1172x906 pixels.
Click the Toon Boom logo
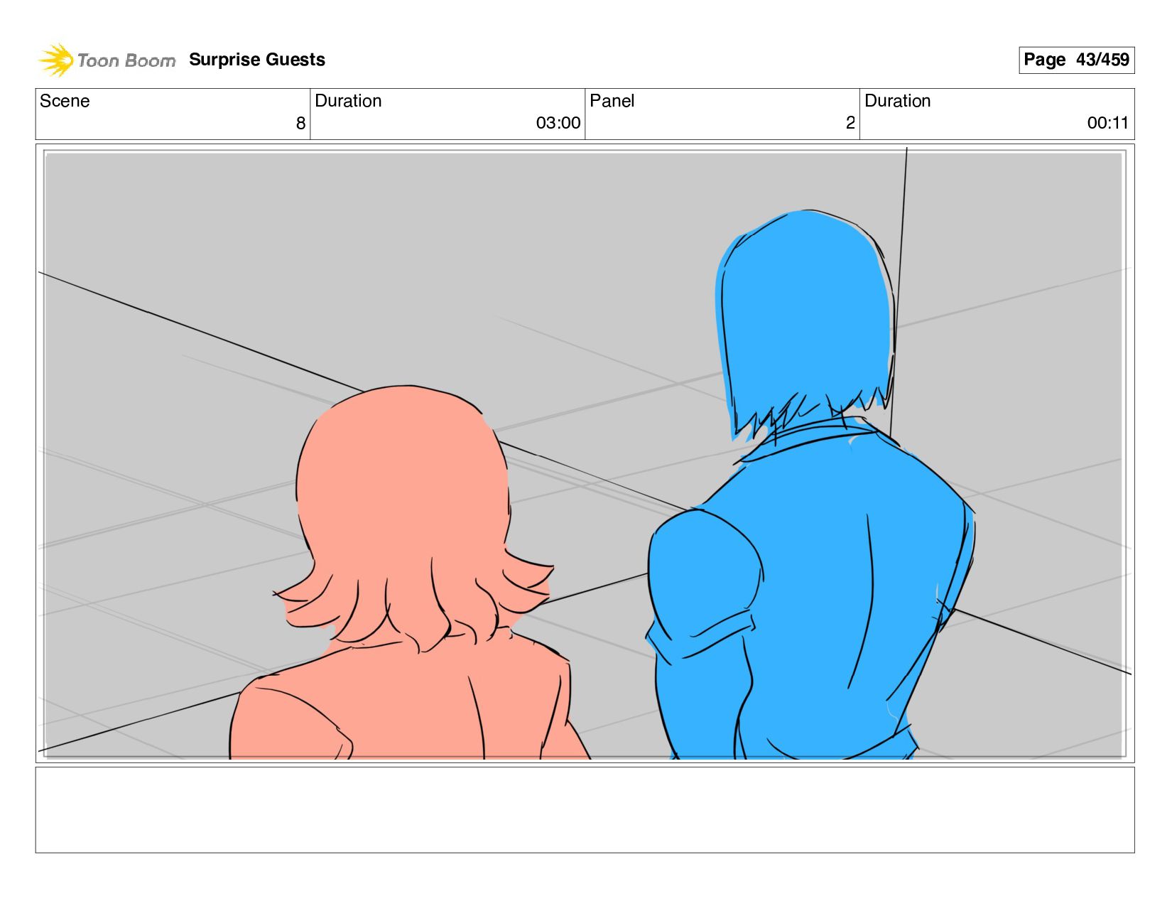point(107,60)
